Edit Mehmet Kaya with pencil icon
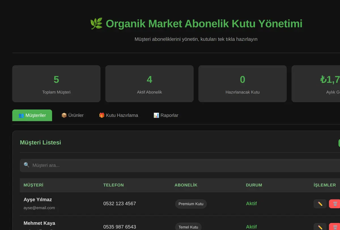This screenshot has width=340, height=230. coord(320,227)
